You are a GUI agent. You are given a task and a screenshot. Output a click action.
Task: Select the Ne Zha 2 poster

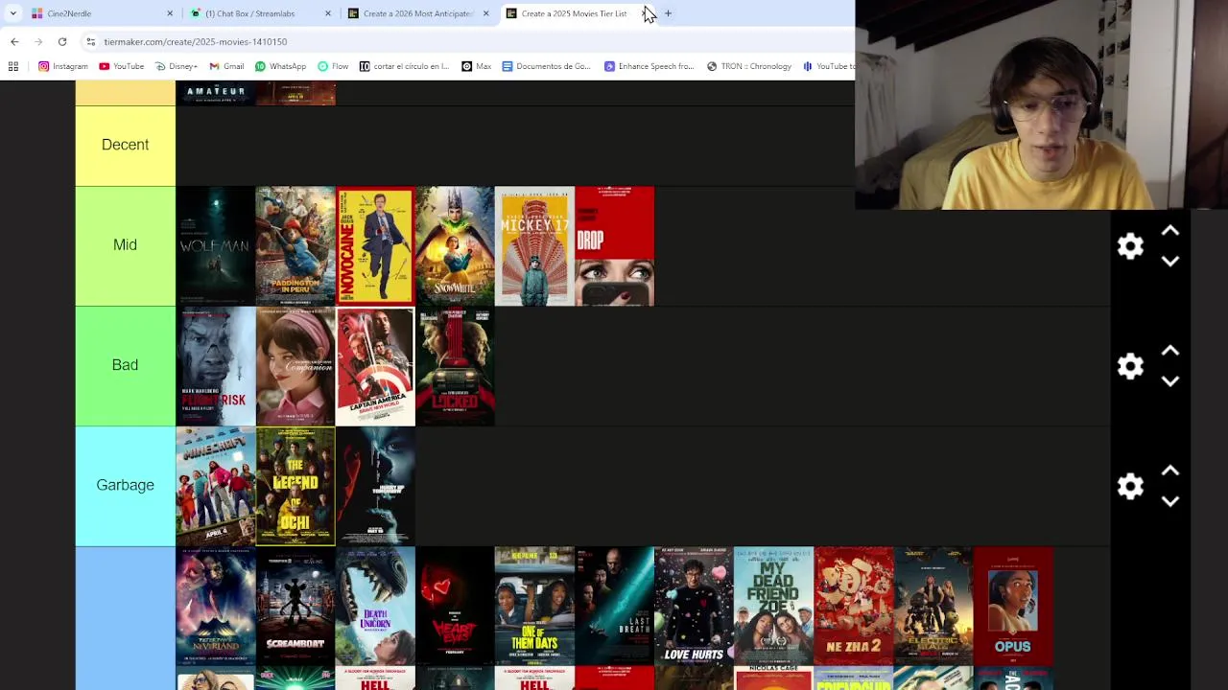pos(853,606)
